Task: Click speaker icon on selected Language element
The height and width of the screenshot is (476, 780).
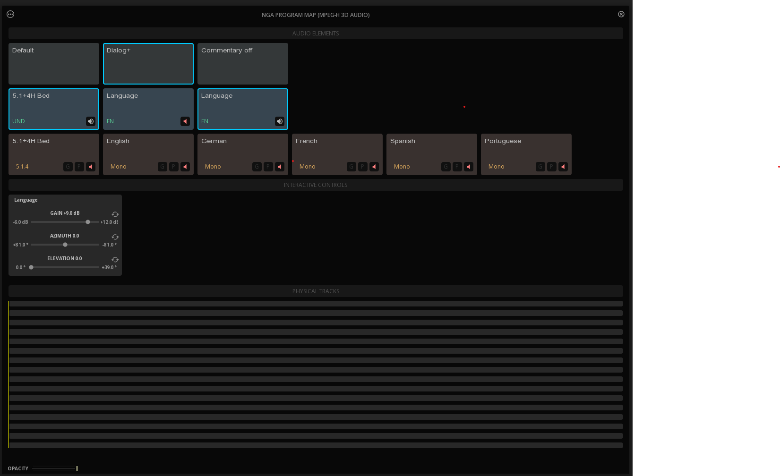Action: pyautogui.click(x=280, y=121)
